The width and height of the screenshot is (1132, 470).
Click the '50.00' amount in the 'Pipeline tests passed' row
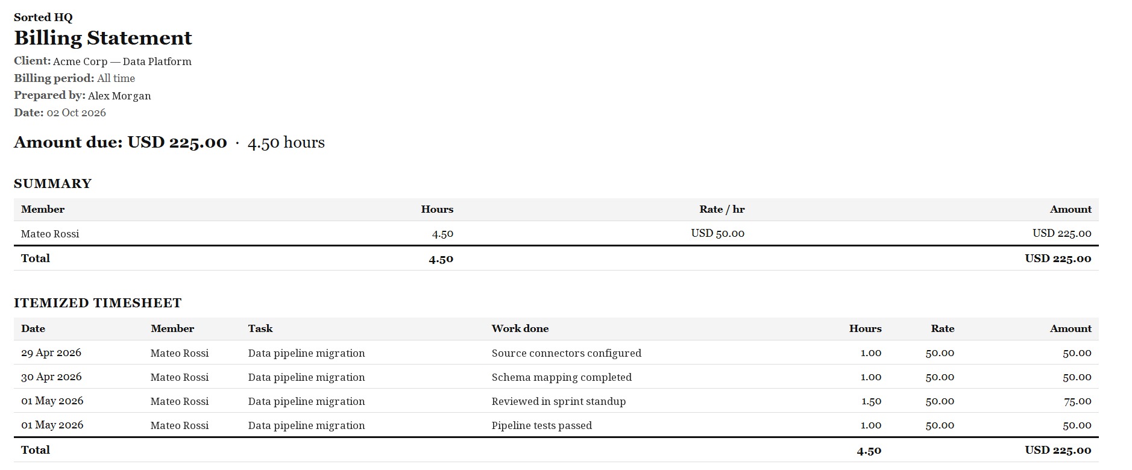point(1077,425)
